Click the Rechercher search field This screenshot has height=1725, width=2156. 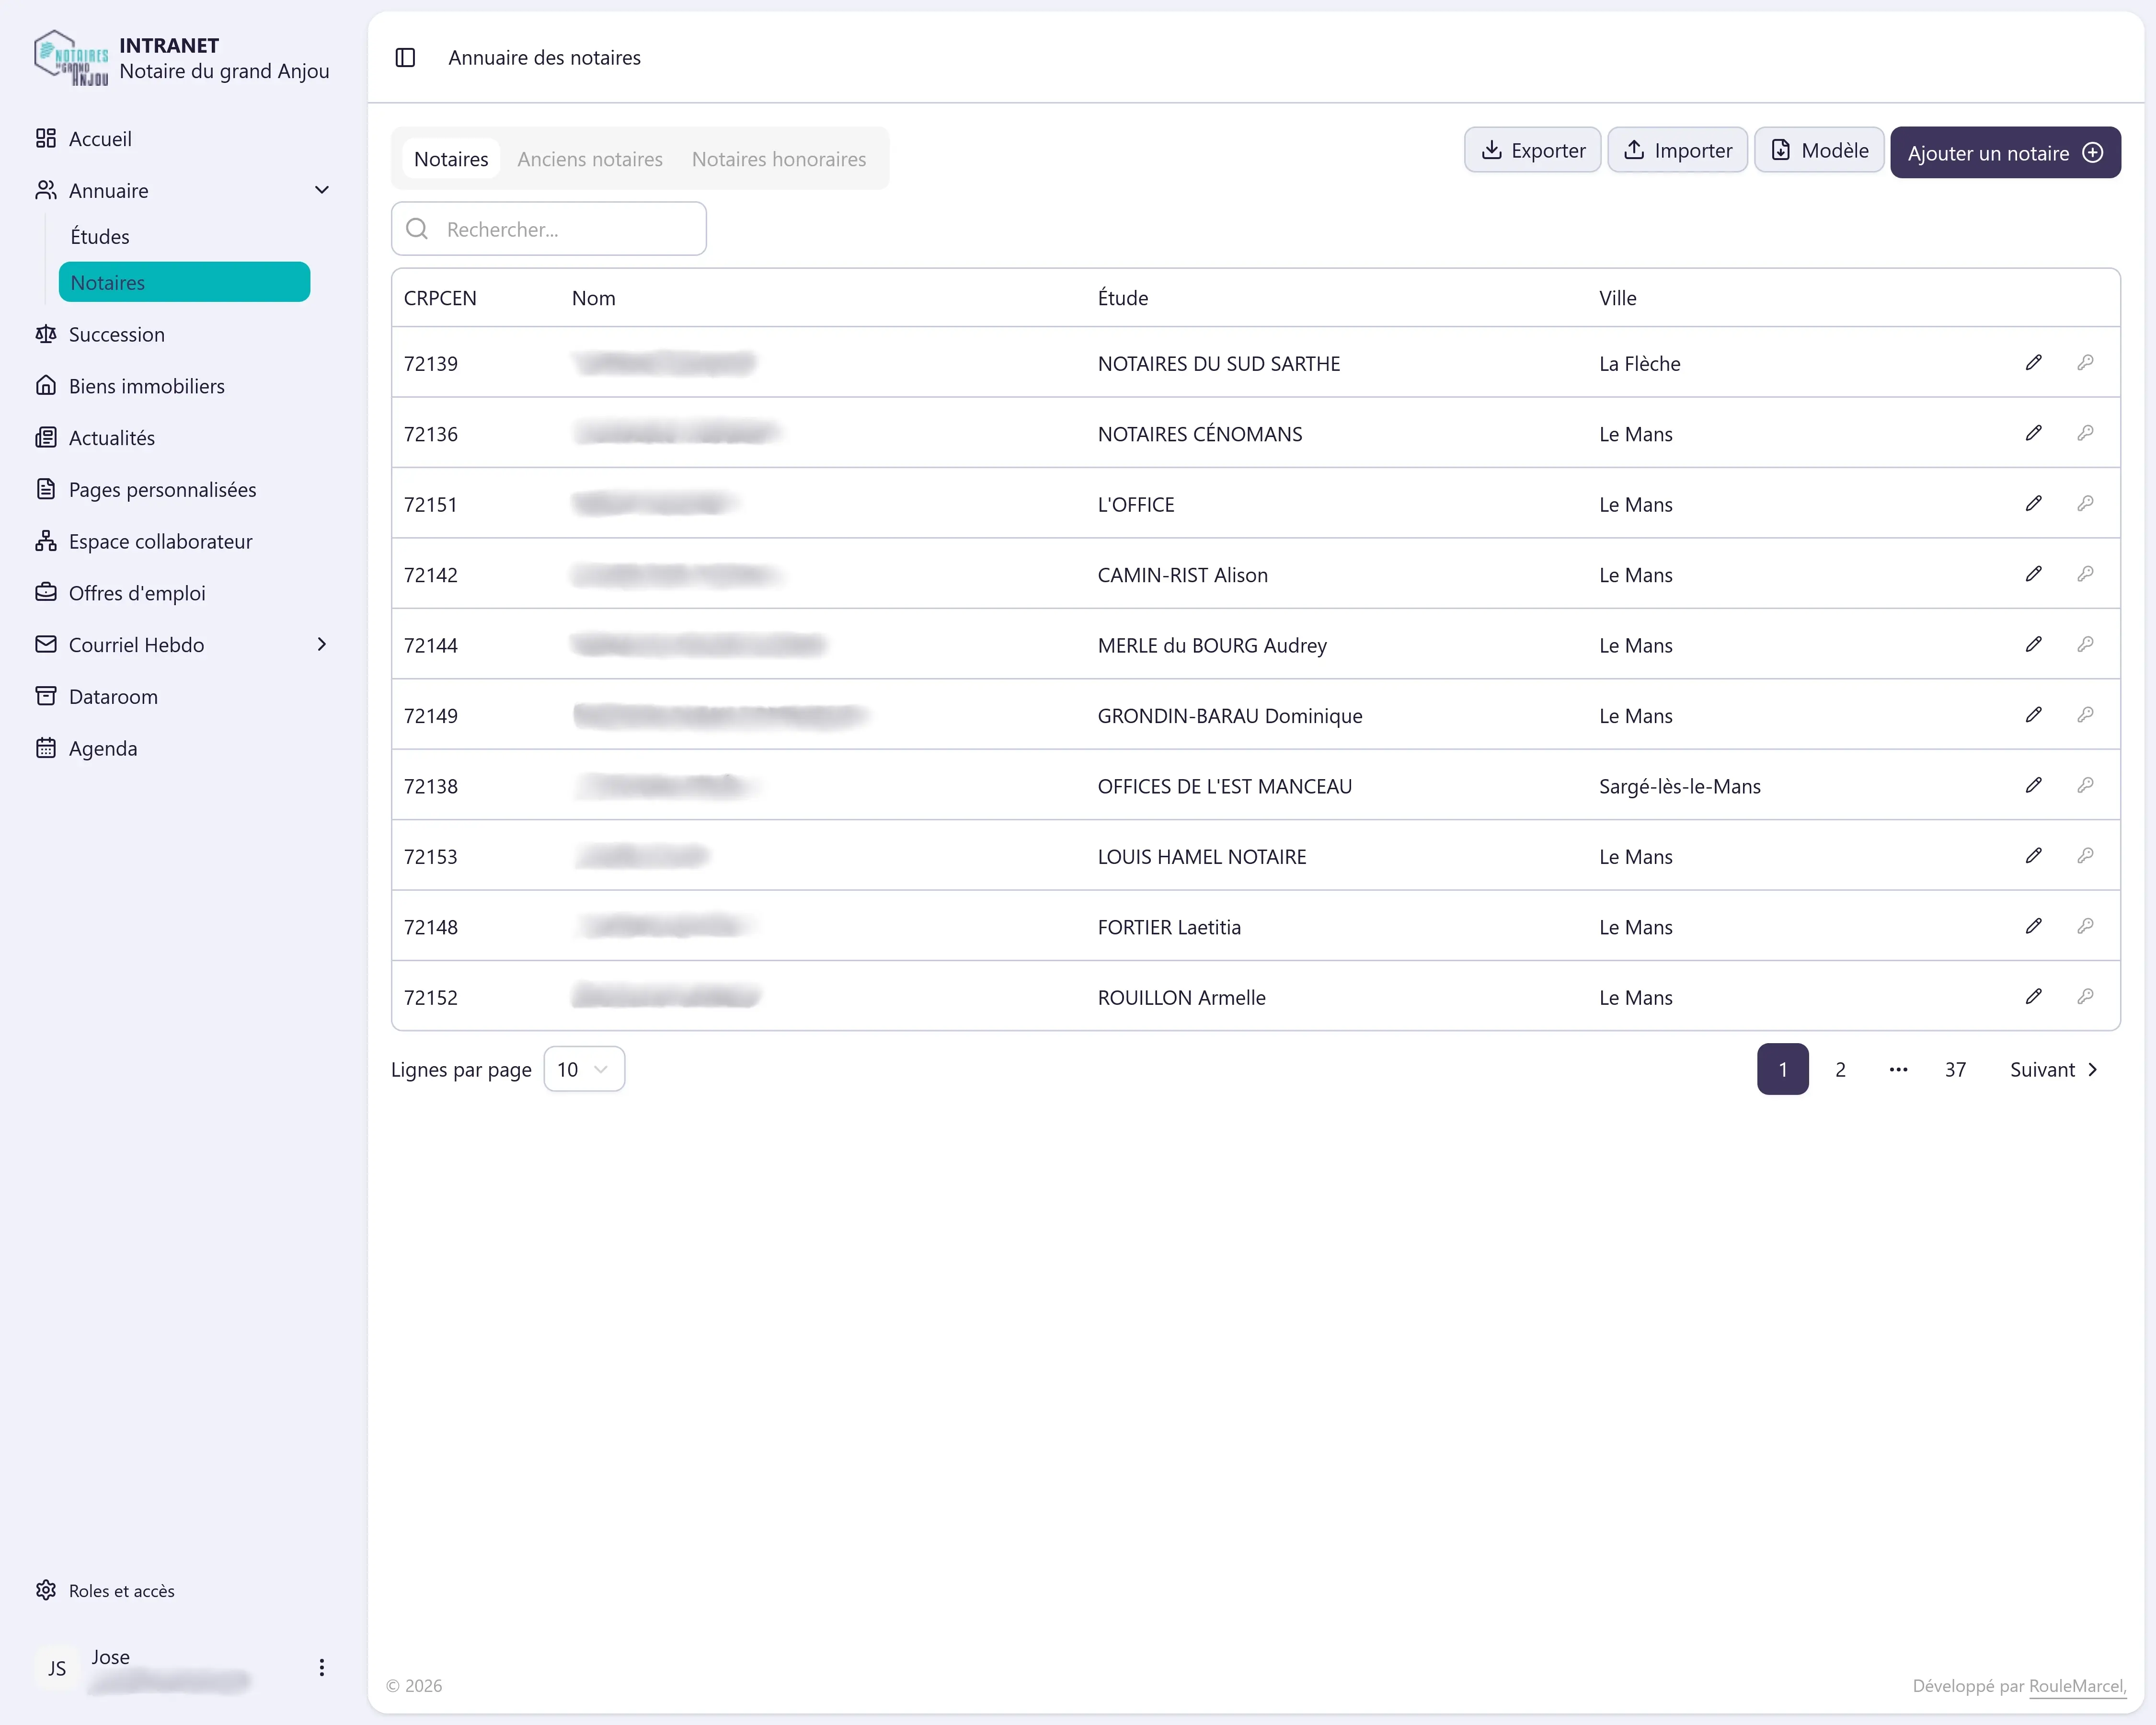click(549, 229)
